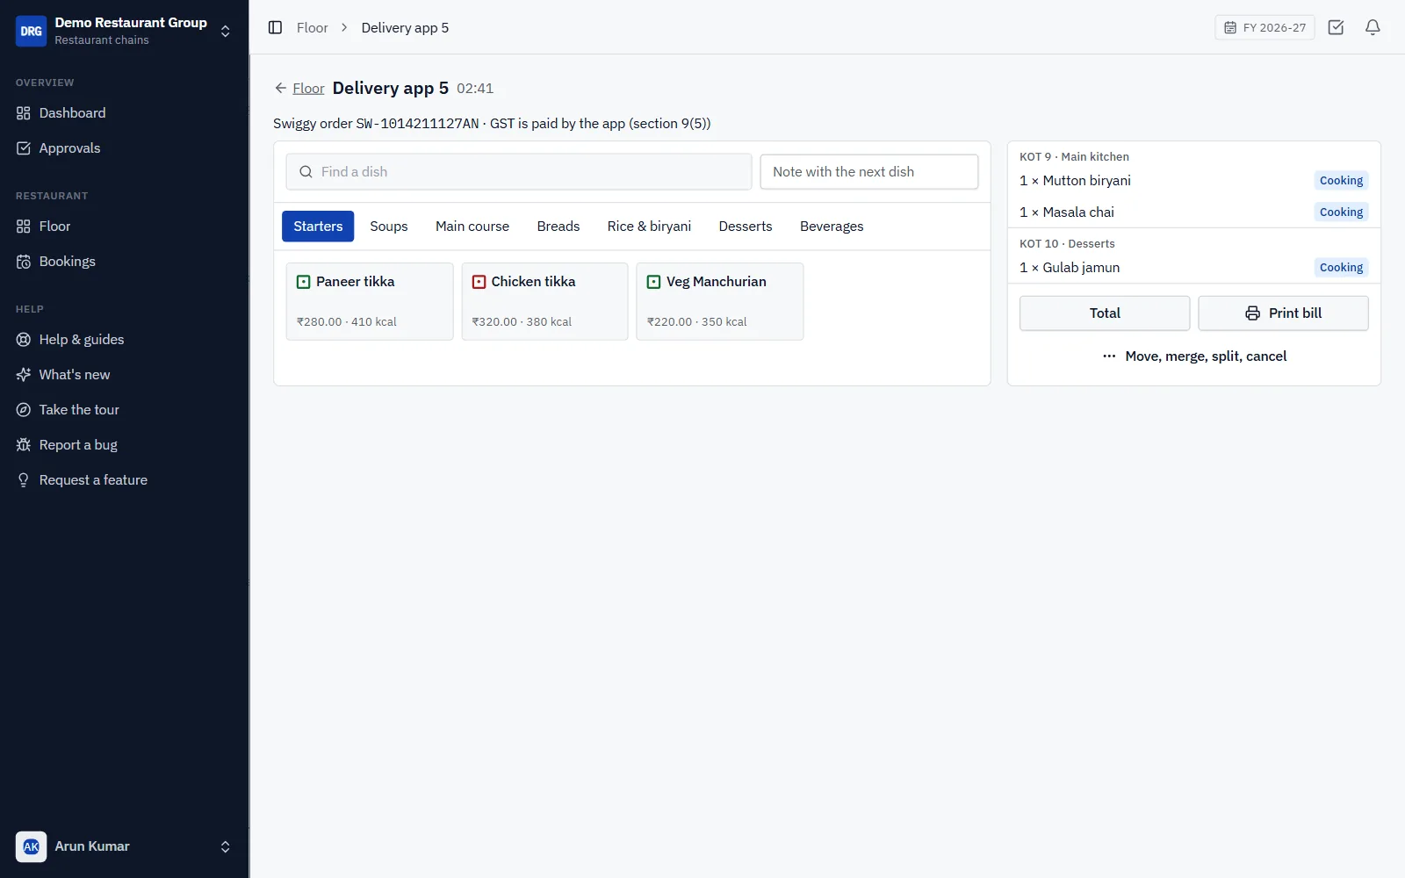
Task: Click the What's new sparkle icon
Action: [24, 375]
